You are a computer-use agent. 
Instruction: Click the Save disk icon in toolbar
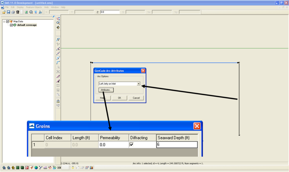[x=8, y=12]
